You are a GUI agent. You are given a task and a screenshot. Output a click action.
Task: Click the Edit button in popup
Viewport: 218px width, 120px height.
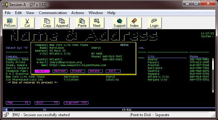pos(113,71)
